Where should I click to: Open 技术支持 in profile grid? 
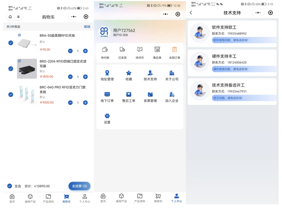[150, 75]
